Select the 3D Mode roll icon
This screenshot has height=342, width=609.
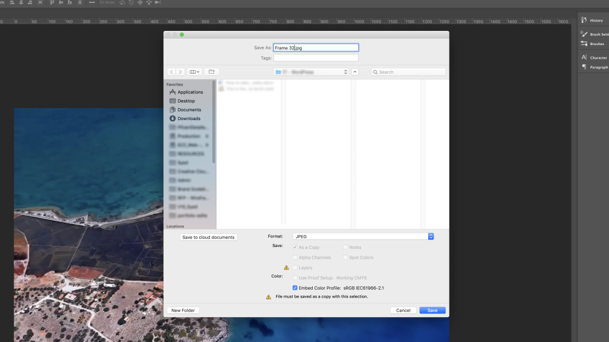click(131, 2)
